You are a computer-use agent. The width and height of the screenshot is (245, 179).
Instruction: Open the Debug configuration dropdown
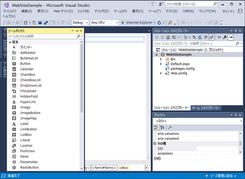(x=87, y=23)
